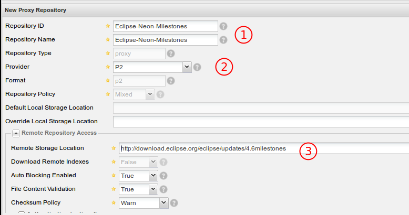Viewport: 409px width, 215px height.
Task: Click into the Repository Name text field
Action: (x=166, y=40)
